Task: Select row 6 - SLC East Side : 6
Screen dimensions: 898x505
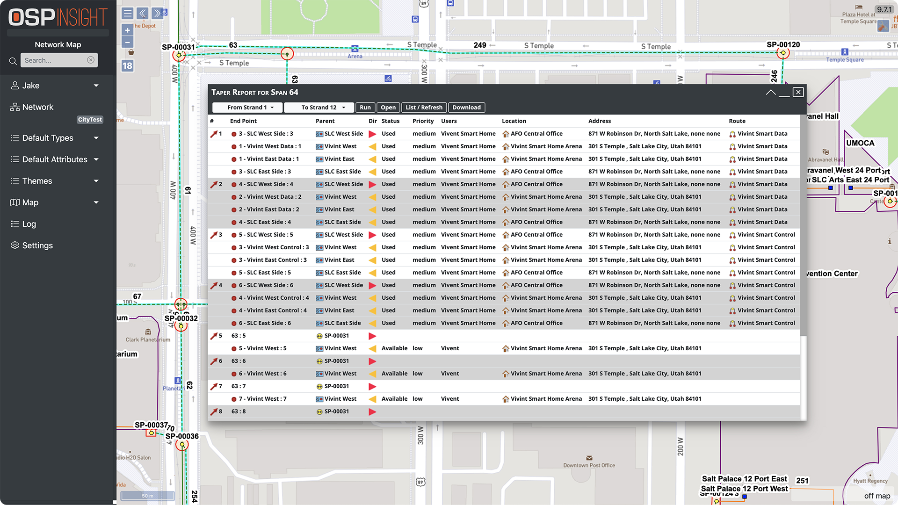Action: [504, 323]
